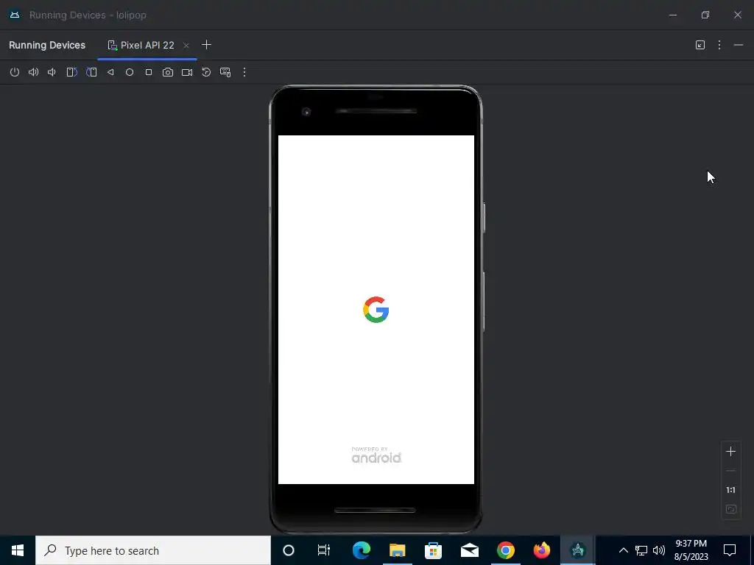
Task: Click the emulator Power button icon
Action: point(15,72)
